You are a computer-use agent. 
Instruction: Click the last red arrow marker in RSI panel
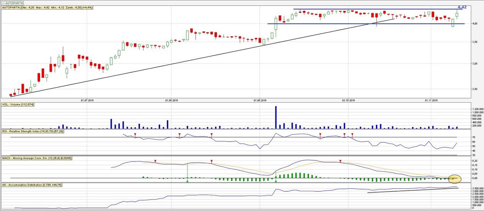(352, 134)
